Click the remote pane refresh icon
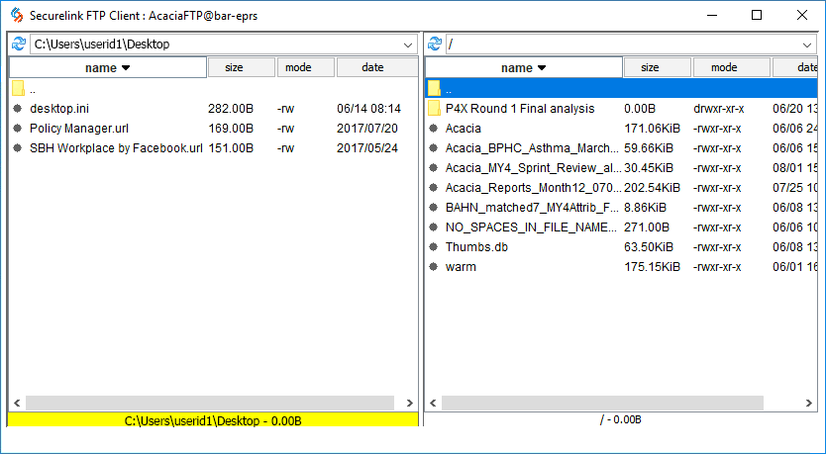The height and width of the screenshot is (454, 826). coord(434,45)
